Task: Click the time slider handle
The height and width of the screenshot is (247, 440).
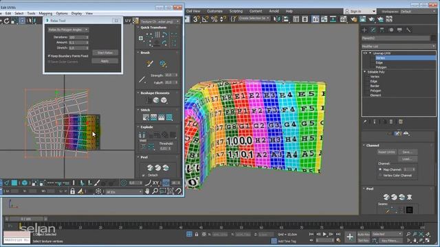Action: click(26, 219)
